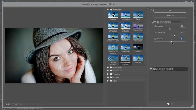Viewport: 196px width, 110px height.
Task: Select the Шпатель filter thumbnail
Action: coord(138,58)
